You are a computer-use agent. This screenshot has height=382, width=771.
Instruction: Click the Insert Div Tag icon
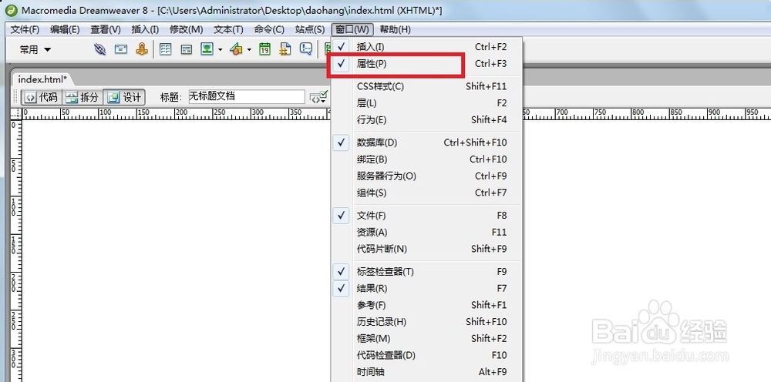(186, 49)
